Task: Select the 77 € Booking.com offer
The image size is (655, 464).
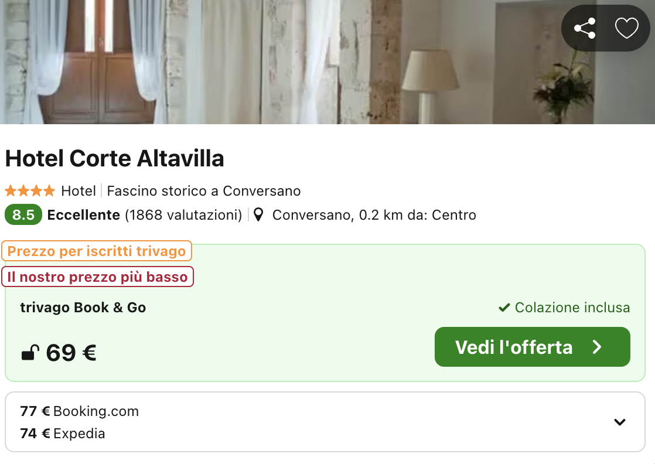Action: (80, 411)
